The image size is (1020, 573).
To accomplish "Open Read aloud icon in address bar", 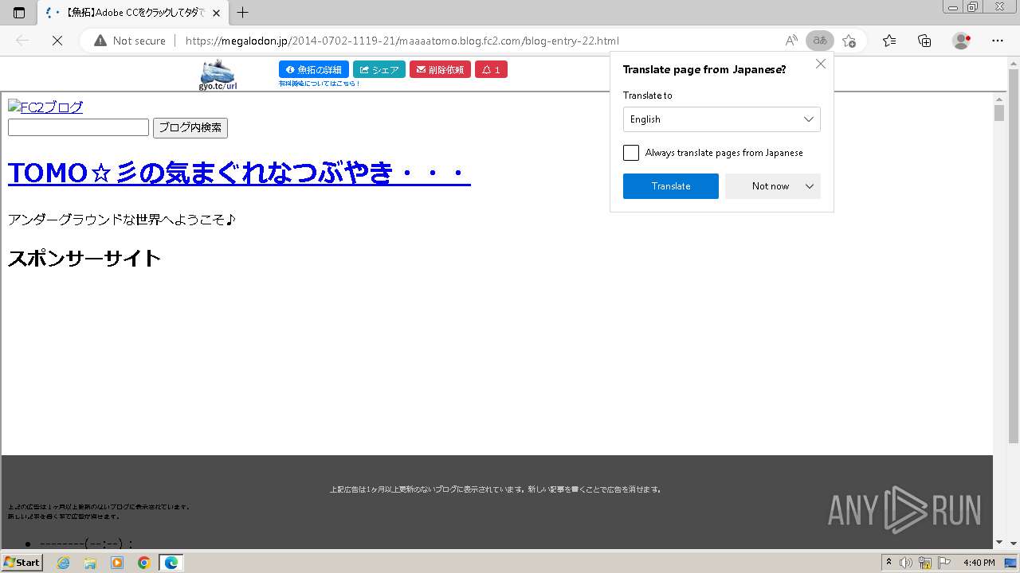I will 791,41.
